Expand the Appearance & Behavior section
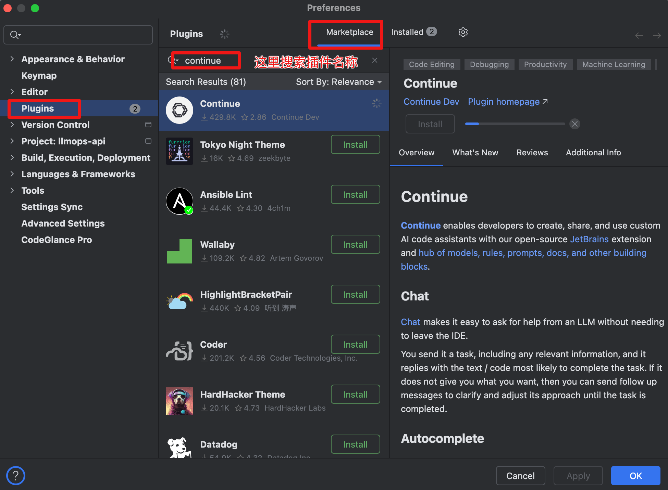 click(12, 59)
